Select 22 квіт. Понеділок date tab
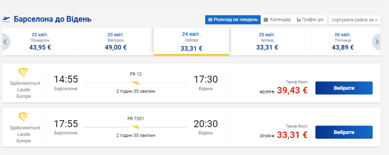This screenshot has width=389, height=155. [x=40, y=42]
